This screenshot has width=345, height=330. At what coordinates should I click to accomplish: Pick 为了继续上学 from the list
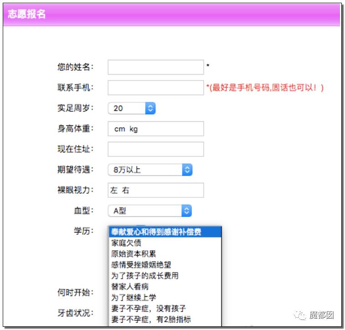pos(165,298)
